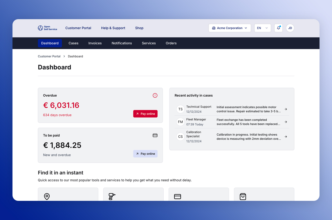Screen dimensions: 332x220
Task: Switch to the Cases tab
Action: coord(73,43)
